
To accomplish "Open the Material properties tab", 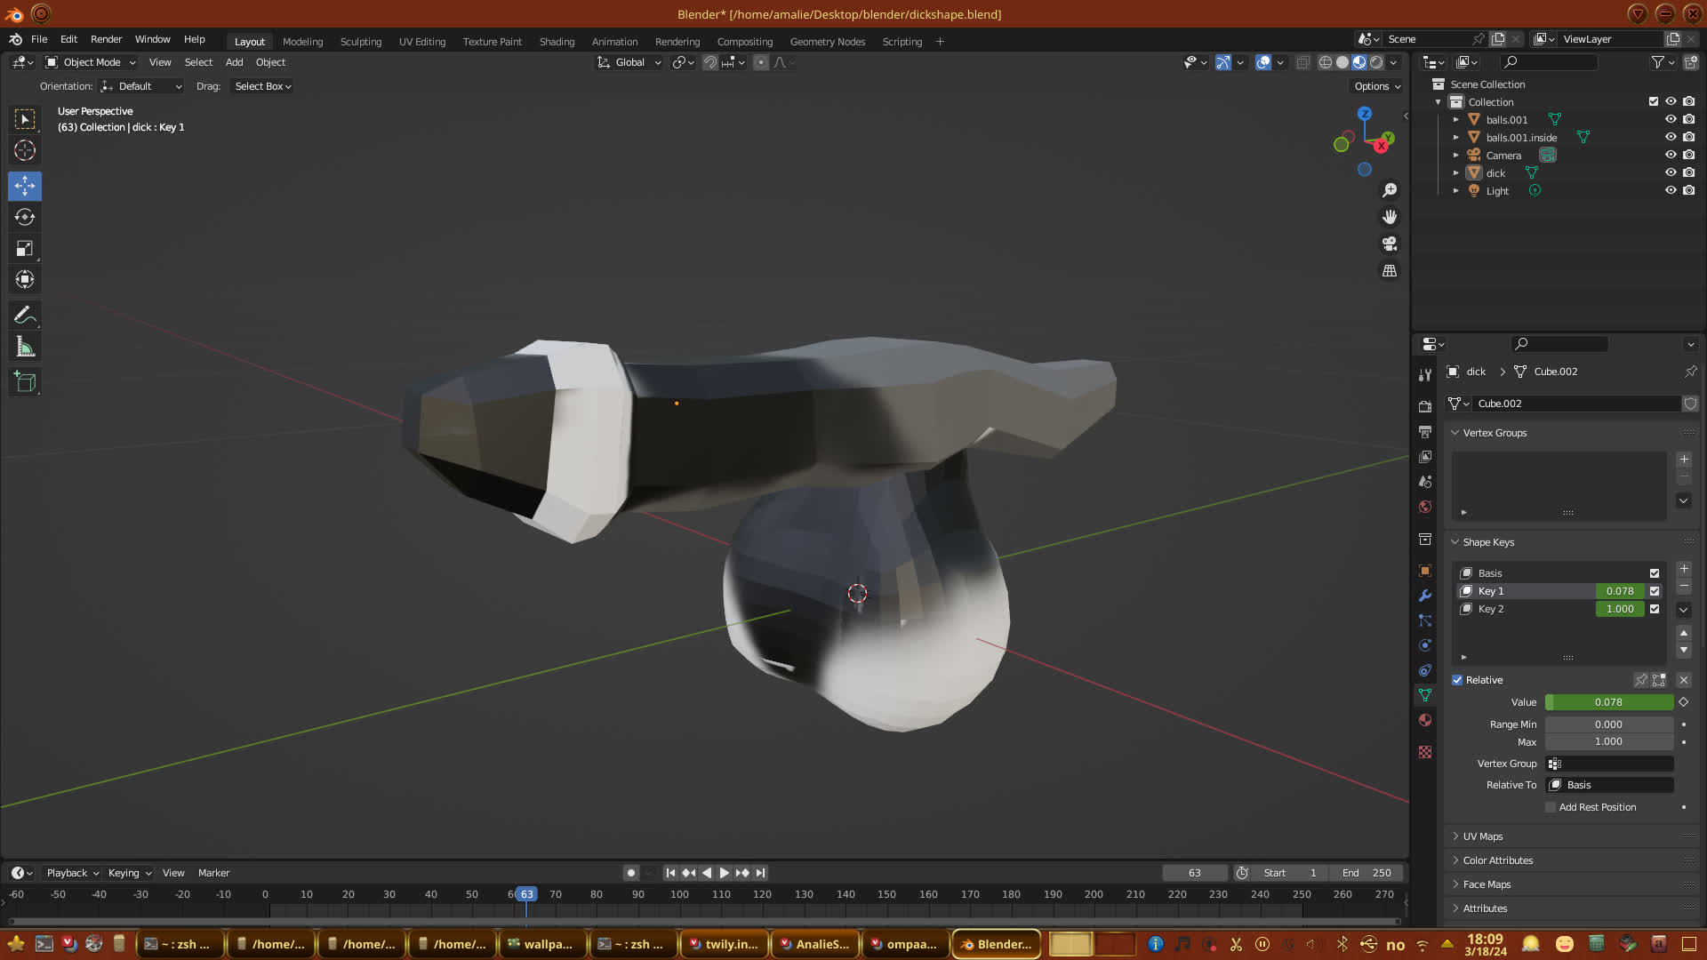I will tap(1425, 720).
